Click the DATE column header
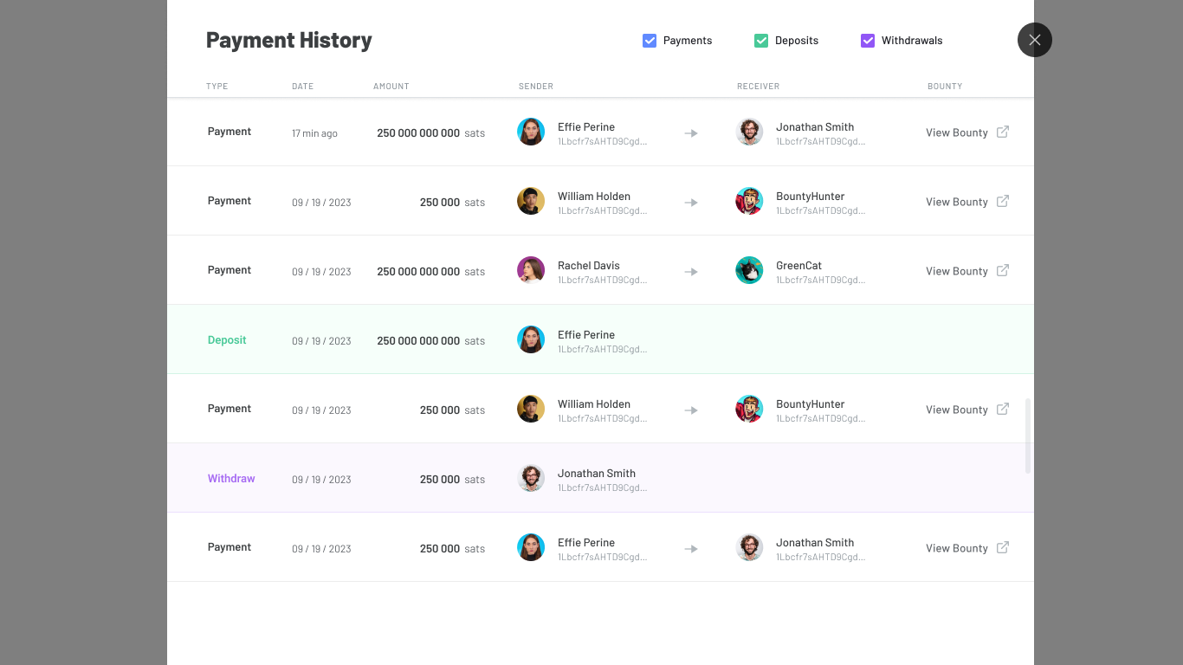 point(302,86)
